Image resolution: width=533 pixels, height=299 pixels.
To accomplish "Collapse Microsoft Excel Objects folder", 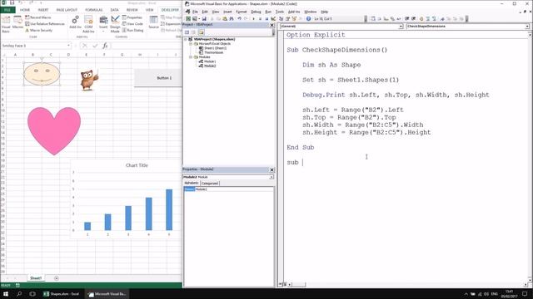I will click(x=191, y=44).
